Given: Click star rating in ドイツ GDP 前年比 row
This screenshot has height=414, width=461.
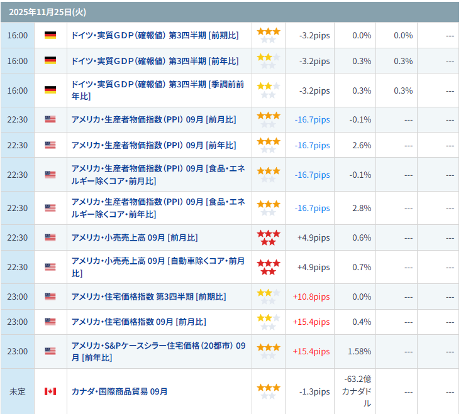Looking at the screenshot, I should point(269,61).
